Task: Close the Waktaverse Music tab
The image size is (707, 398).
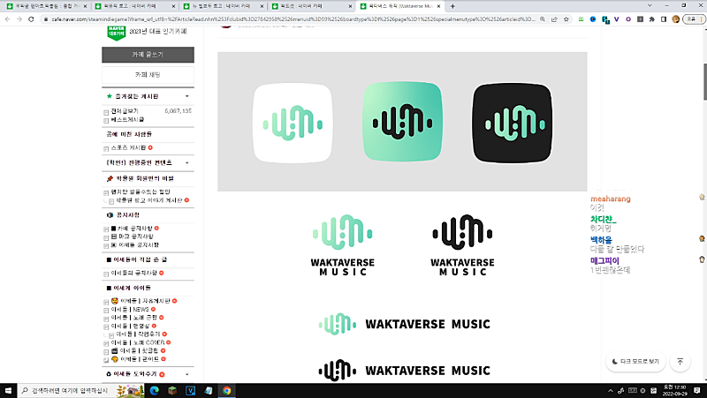Action: (x=438, y=6)
